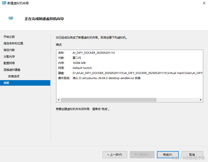Click the network value Default Switch
Viewport: 208px width, 162px height.
coord(82,68)
